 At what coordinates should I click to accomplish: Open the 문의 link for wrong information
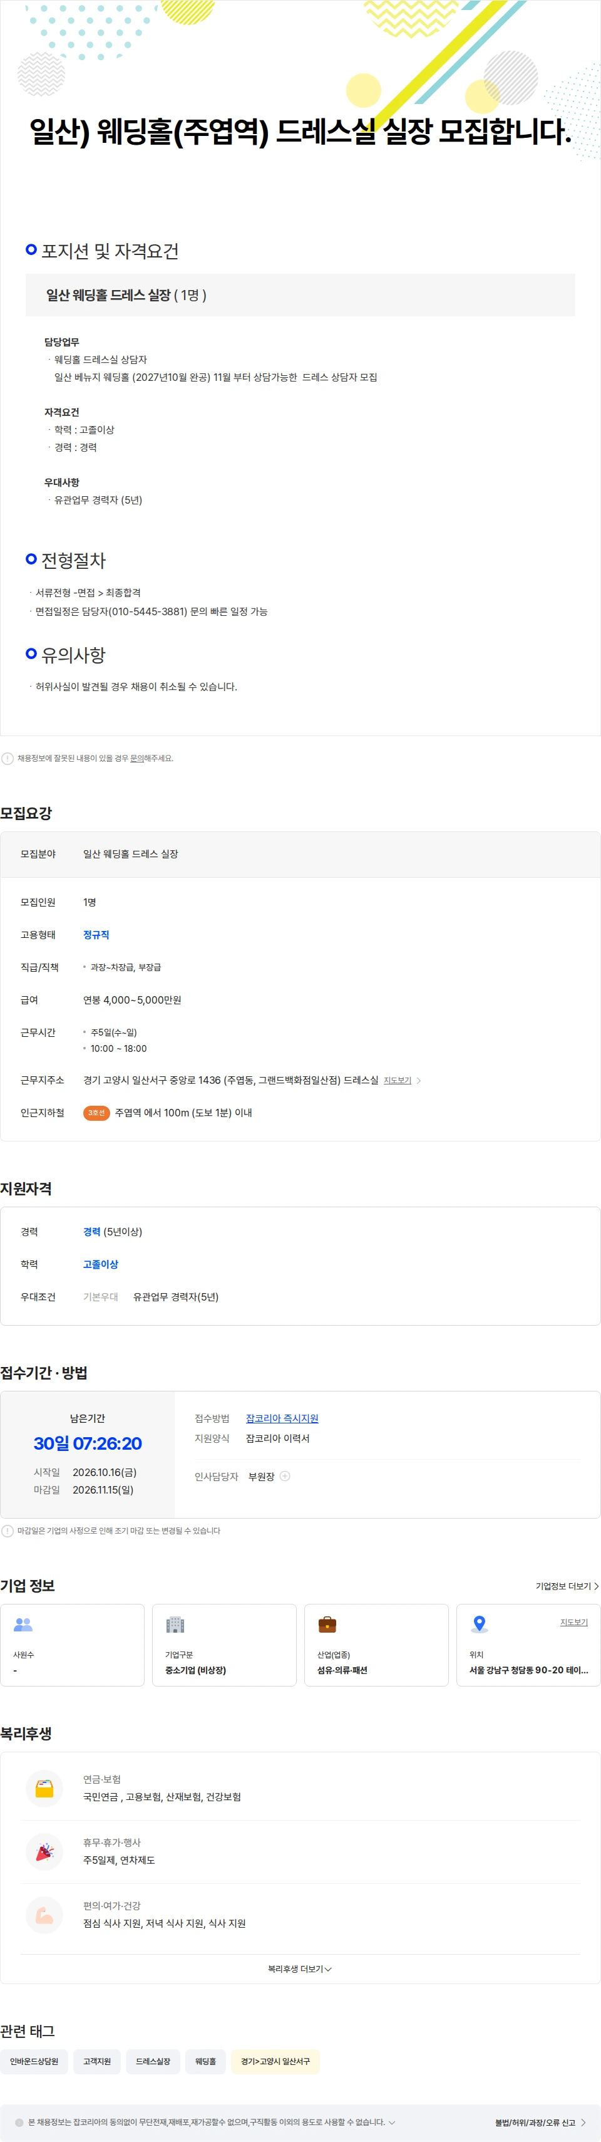[136, 758]
